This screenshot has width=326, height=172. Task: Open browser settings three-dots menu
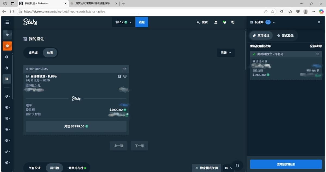click(313, 11)
